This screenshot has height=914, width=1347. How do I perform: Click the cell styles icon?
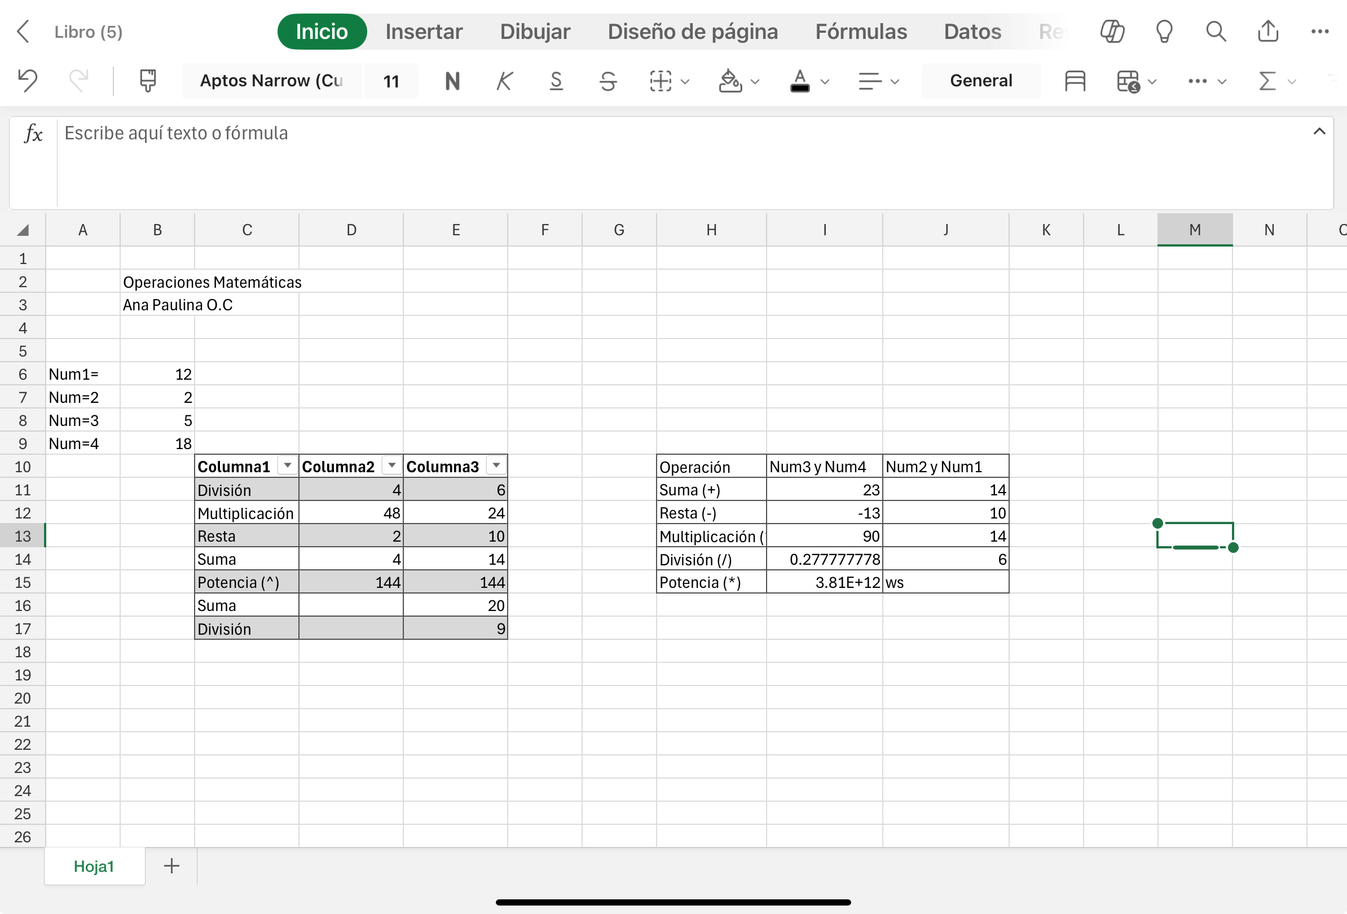coord(1075,81)
